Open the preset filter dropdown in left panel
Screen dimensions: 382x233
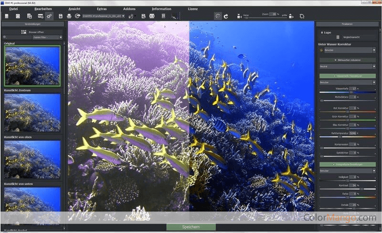click(x=46, y=37)
